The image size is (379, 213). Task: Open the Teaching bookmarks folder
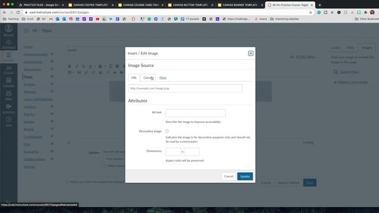11,19
